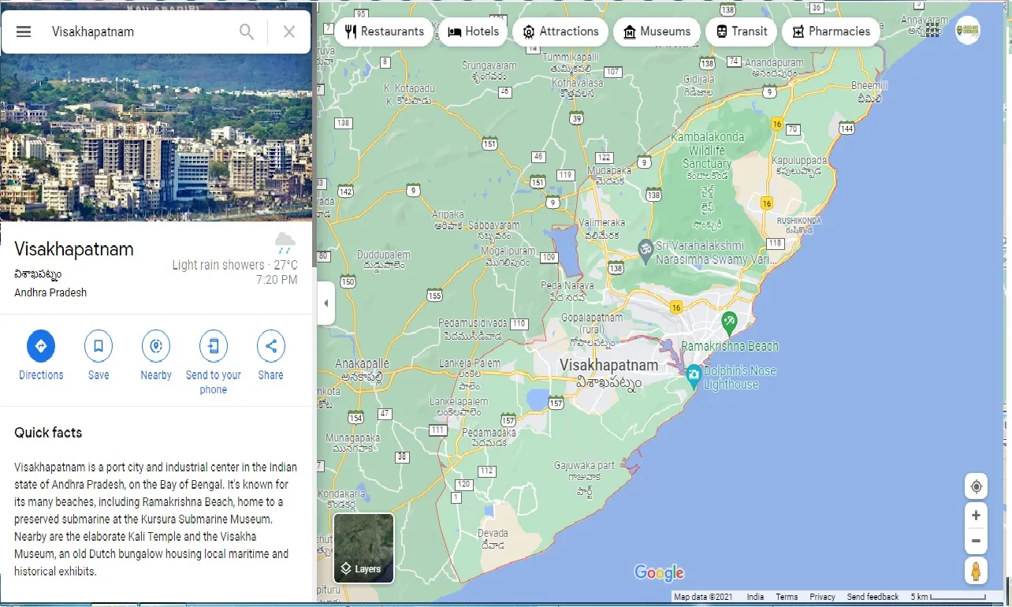Filter map by Hotels

473,32
